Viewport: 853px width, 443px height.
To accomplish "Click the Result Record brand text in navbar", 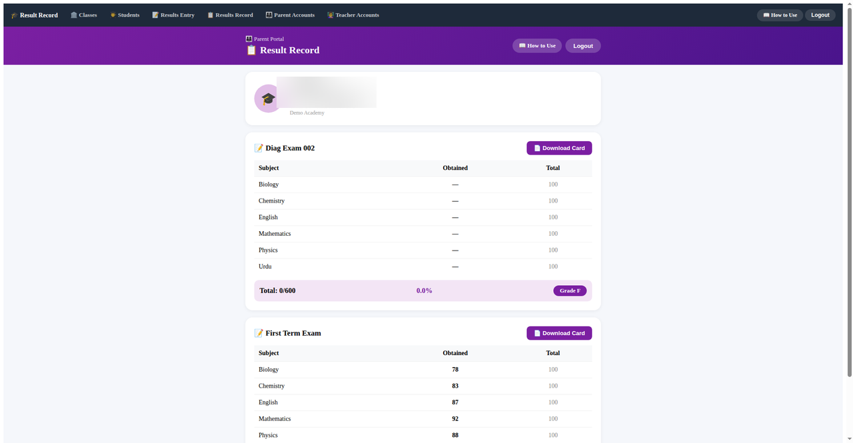I will 39,15.
